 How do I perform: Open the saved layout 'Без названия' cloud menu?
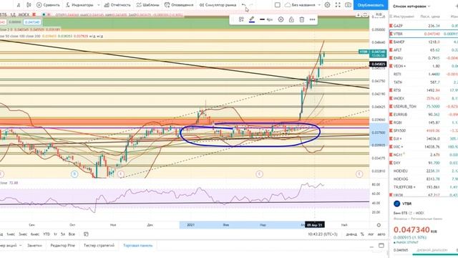pyautogui.click(x=302, y=5)
